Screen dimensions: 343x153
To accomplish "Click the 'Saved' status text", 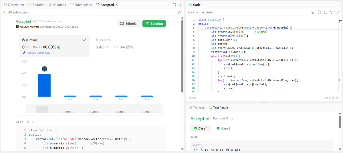I will [192, 98].
